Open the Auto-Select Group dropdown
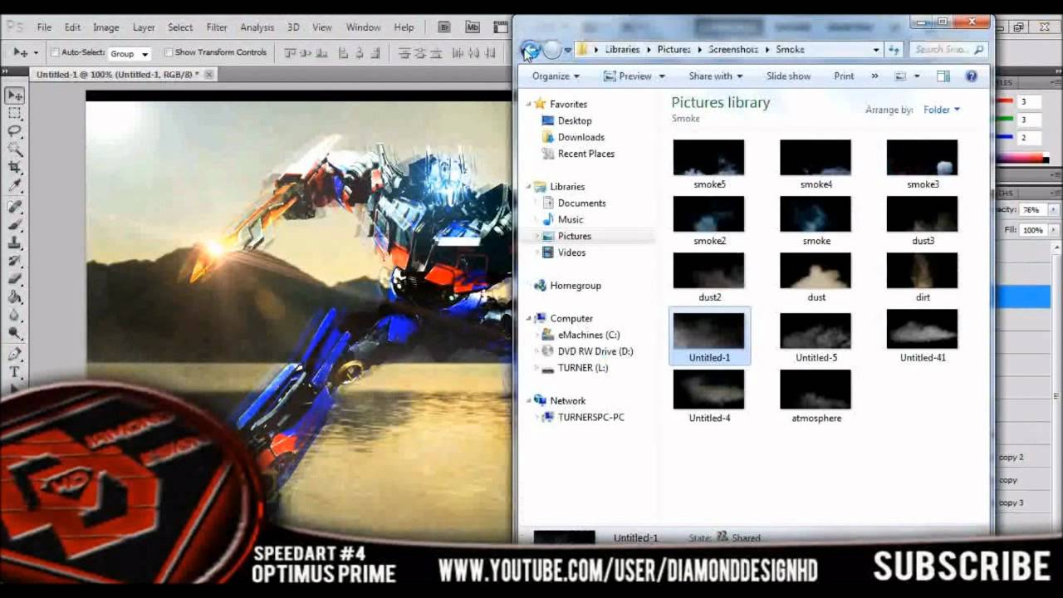Screen dimensions: 1063x598 pyautogui.click(x=130, y=53)
